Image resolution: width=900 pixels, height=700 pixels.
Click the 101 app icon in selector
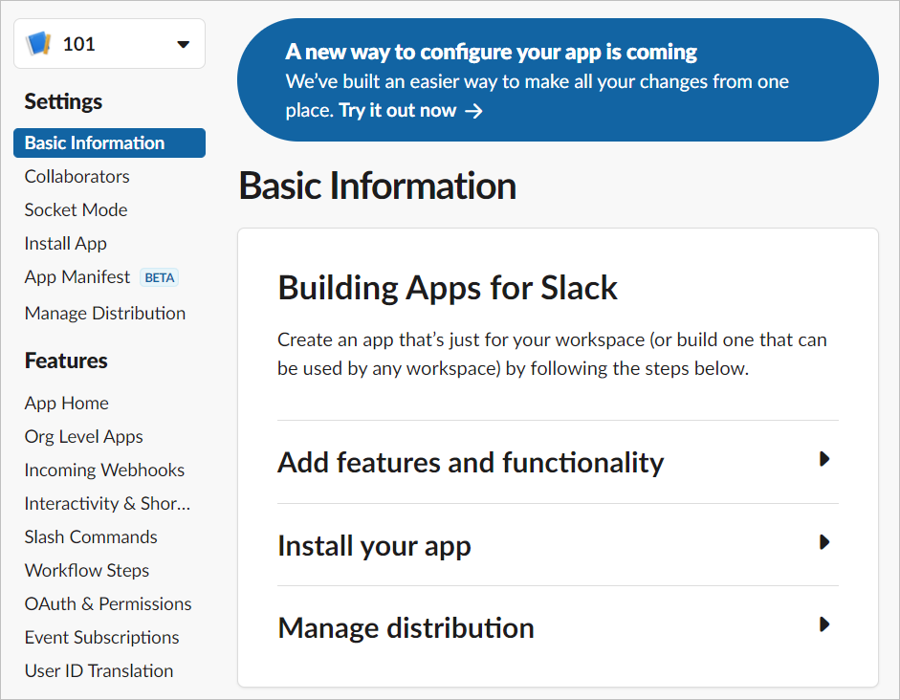38,44
